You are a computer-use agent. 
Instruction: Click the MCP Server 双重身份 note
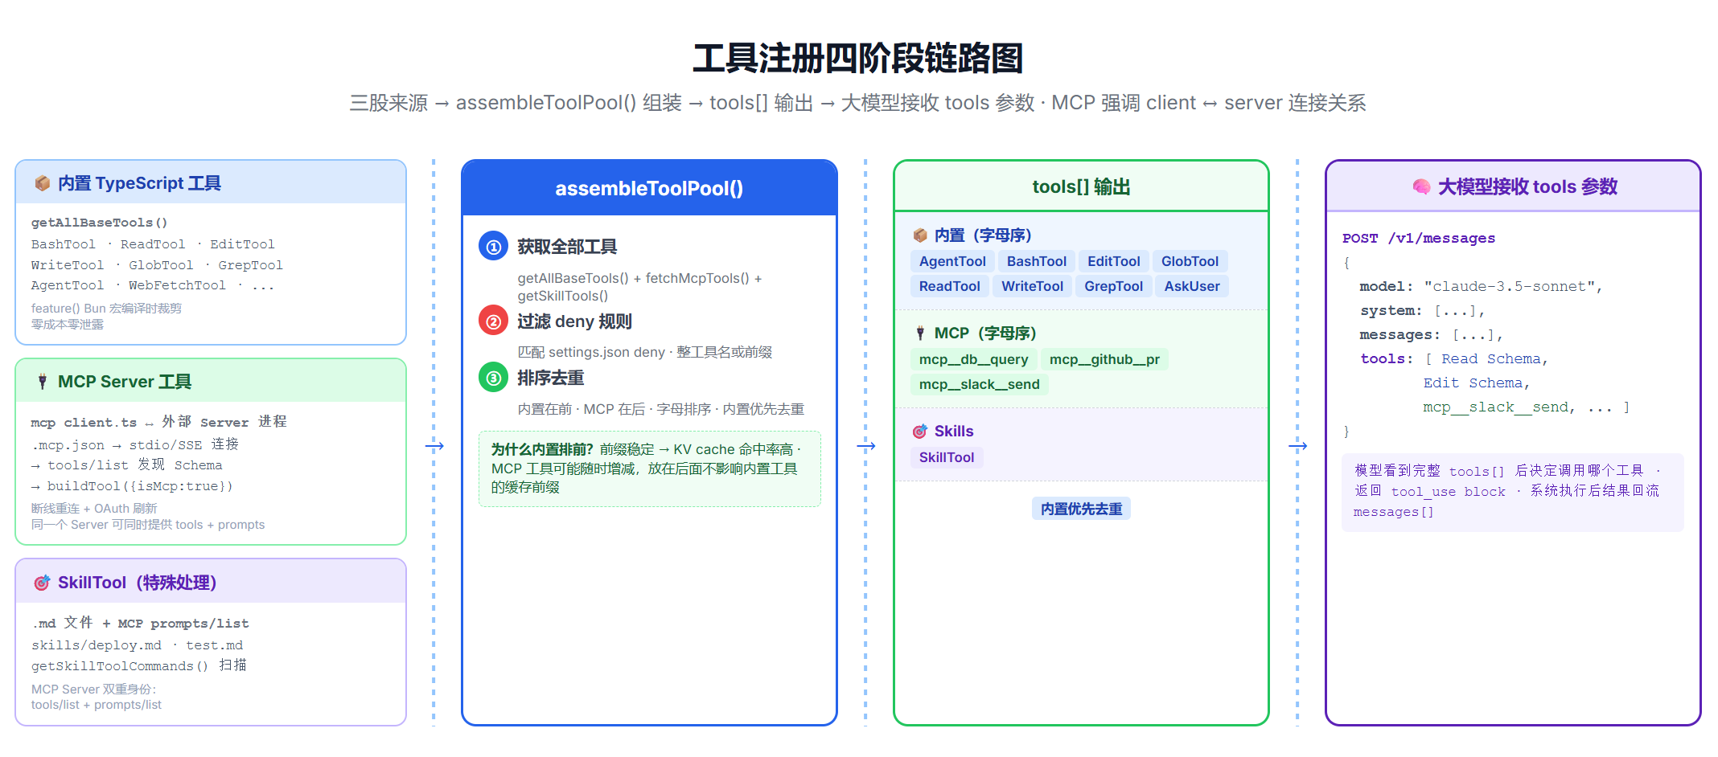93,689
